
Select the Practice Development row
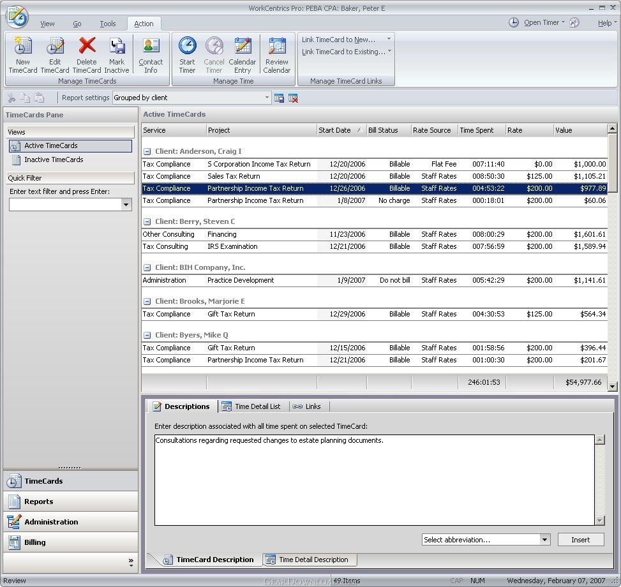pyautogui.click(x=374, y=280)
